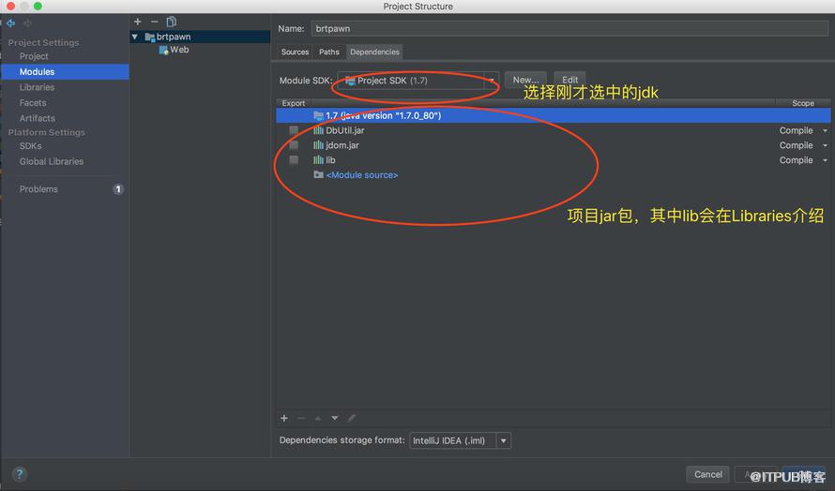Open scope dropdown for jdom.jar

(825, 145)
